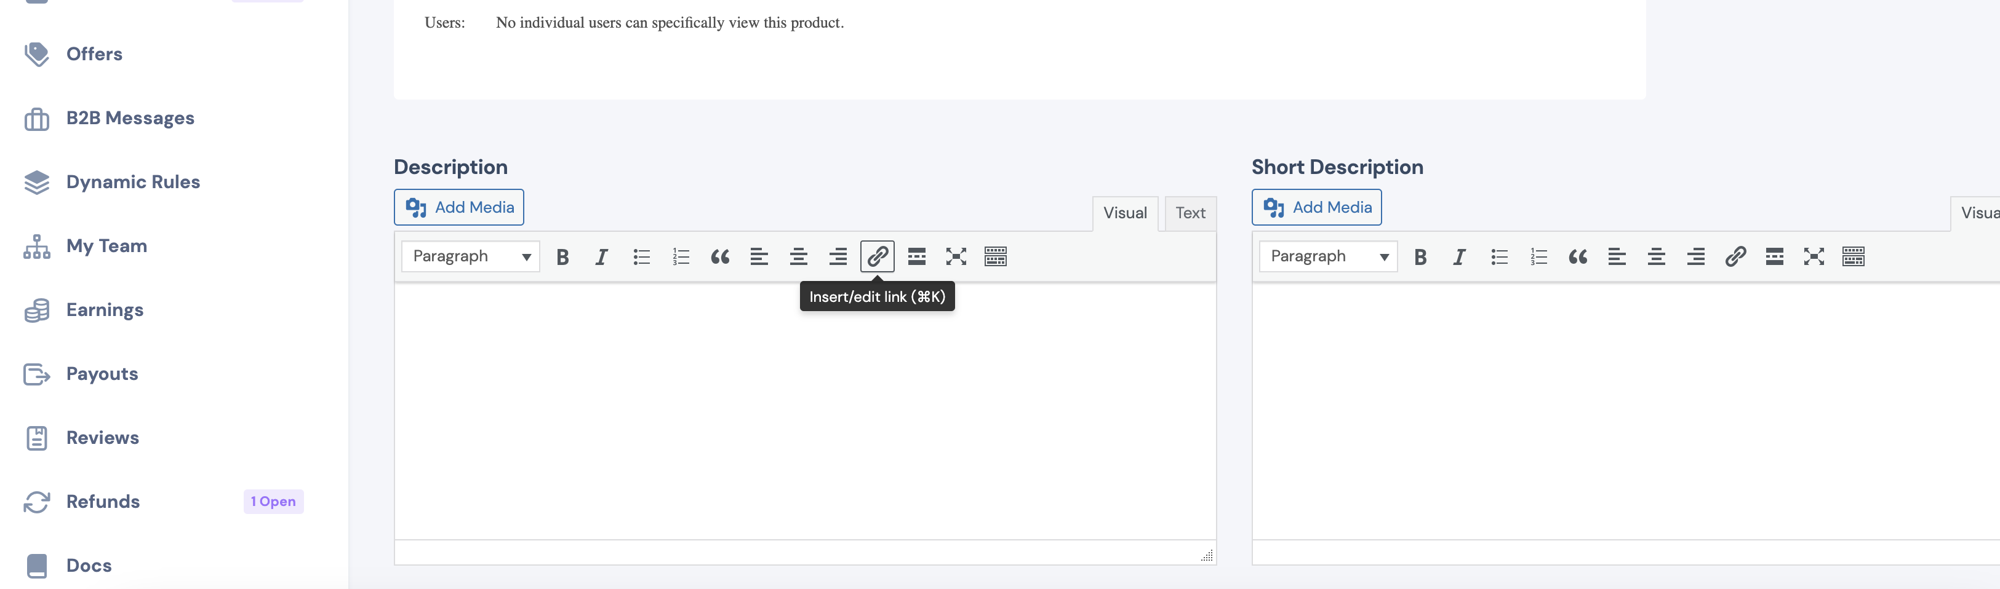Toggle toolbar in Description editor
This screenshot has width=2000, height=589.
[995, 257]
